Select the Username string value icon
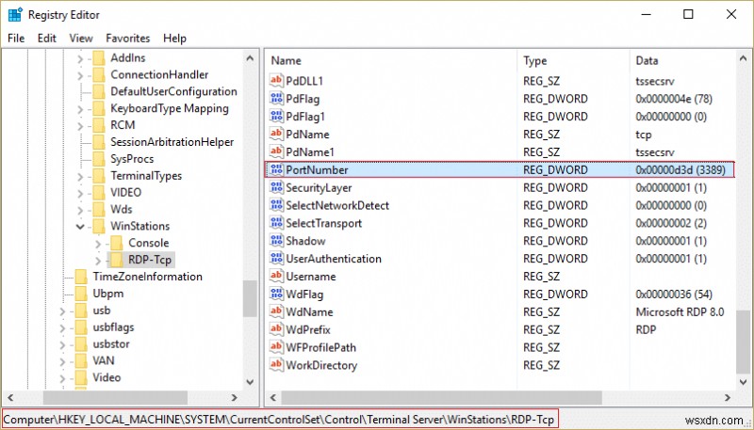This screenshot has width=754, height=430. tap(276, 276)
